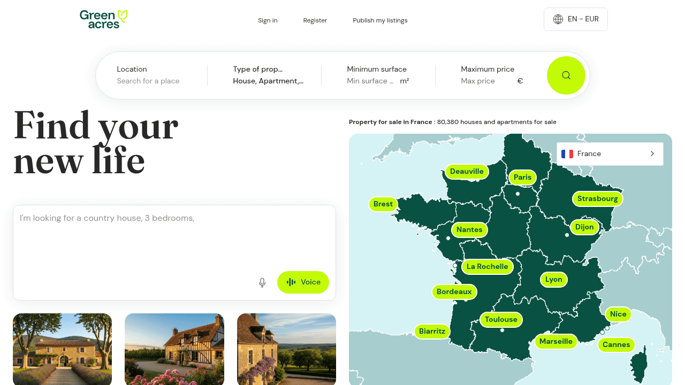Open the stone farmhouse with lavender thumbnail
The image size is (685, 385).
click(63, 349)
